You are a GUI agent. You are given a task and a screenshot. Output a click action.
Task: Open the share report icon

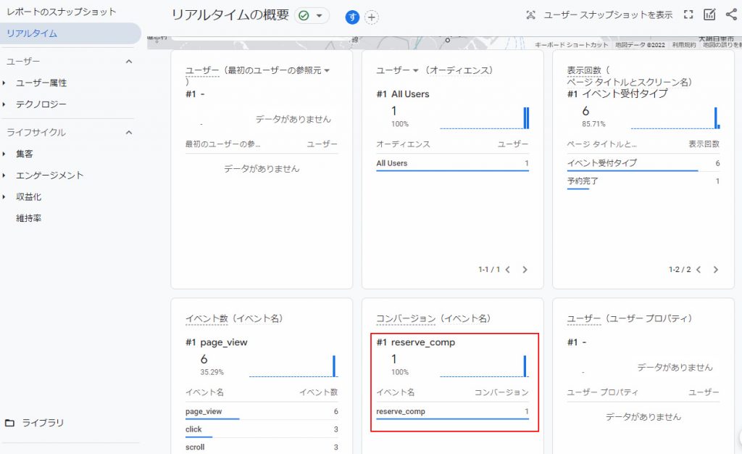730,15
